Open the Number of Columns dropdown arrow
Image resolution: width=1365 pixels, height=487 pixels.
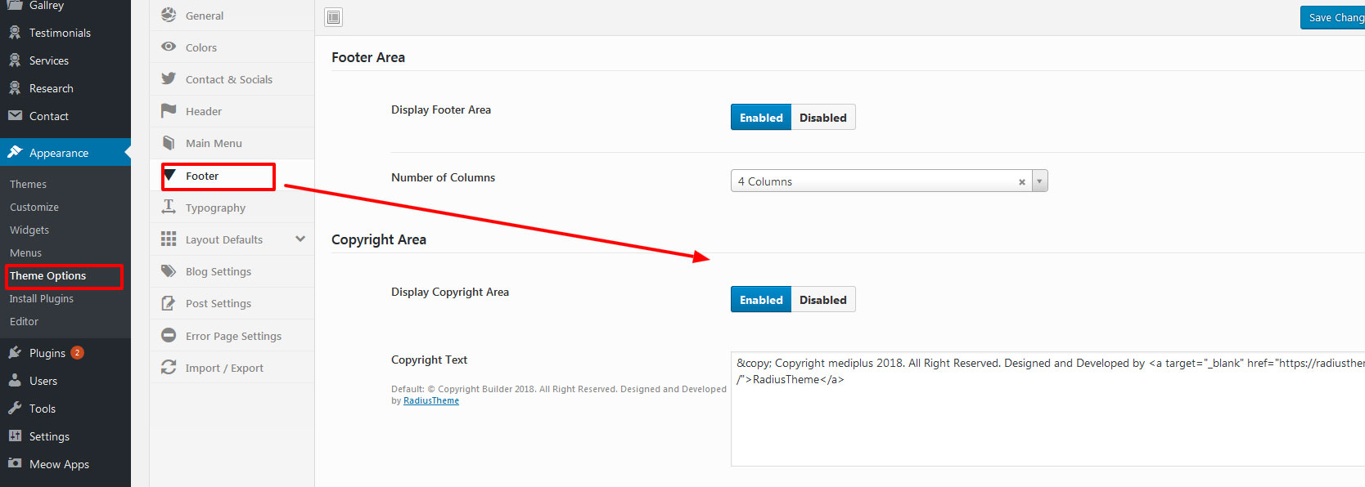tap(1039, 181)
